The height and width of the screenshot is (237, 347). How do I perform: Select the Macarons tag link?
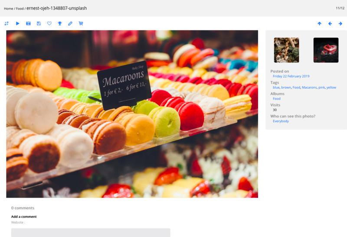[309, 88]
